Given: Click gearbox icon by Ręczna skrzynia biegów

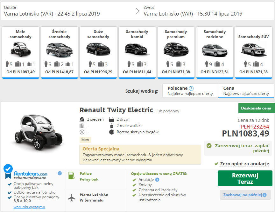Looking at the screenshot, I should [x=111, y=132].
